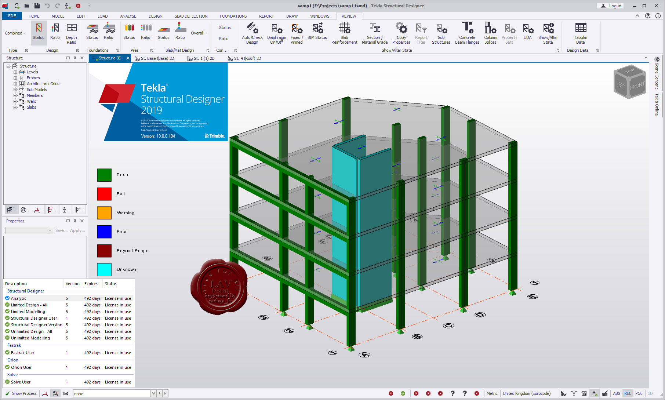Click the Copy Properties icon
The width and height of the screenshot is (665, 400).
401,33
